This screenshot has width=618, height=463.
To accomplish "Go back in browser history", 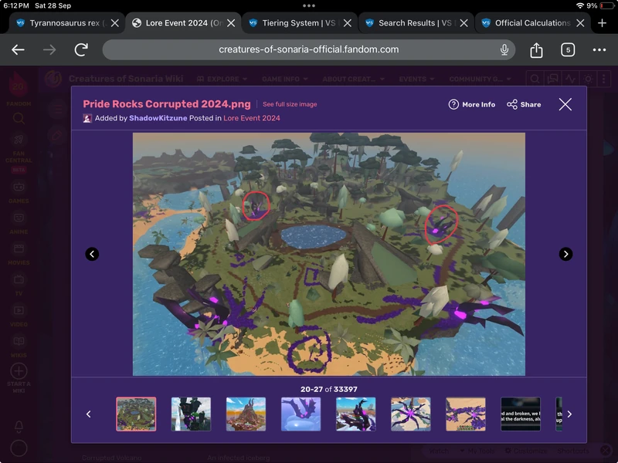I will pos(18,49).
